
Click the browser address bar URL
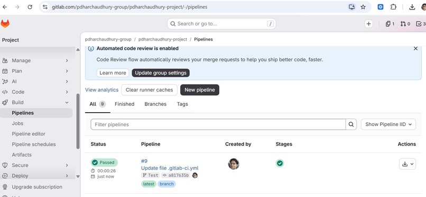click(x=129, y=7)
